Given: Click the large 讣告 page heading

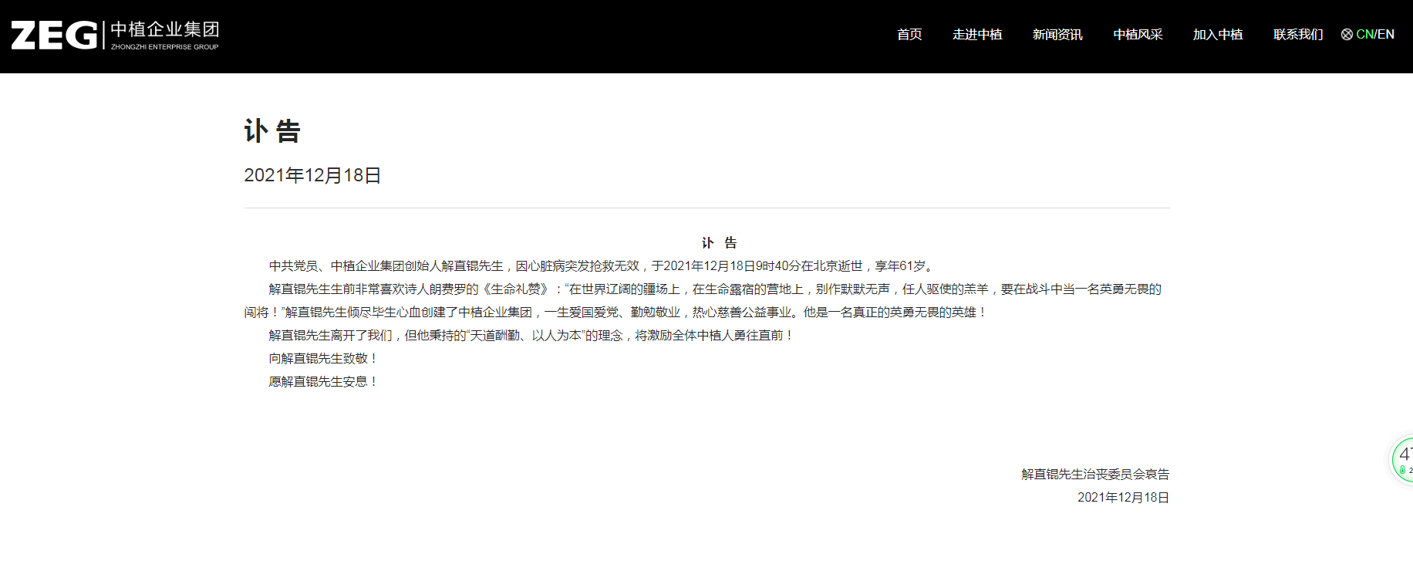Looking at the screenshot, I should (272, 131).
